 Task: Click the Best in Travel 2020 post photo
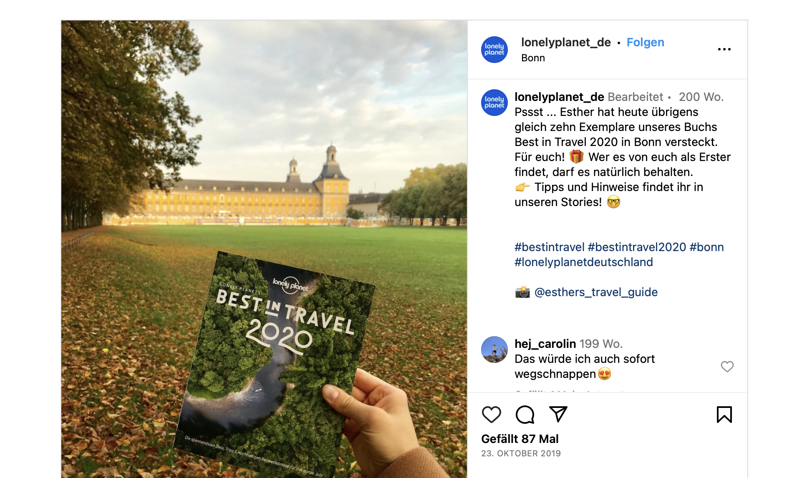pos(264,249)
